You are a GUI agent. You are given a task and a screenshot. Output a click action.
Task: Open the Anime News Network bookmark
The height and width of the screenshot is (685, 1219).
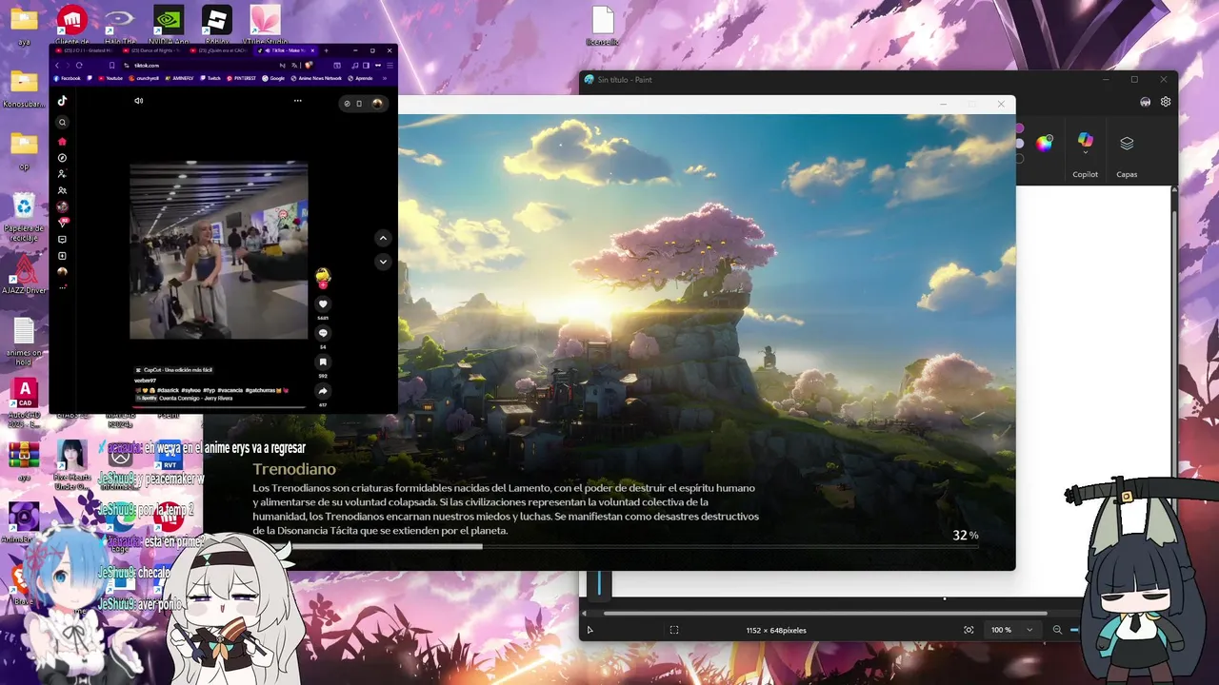point(316,78)
